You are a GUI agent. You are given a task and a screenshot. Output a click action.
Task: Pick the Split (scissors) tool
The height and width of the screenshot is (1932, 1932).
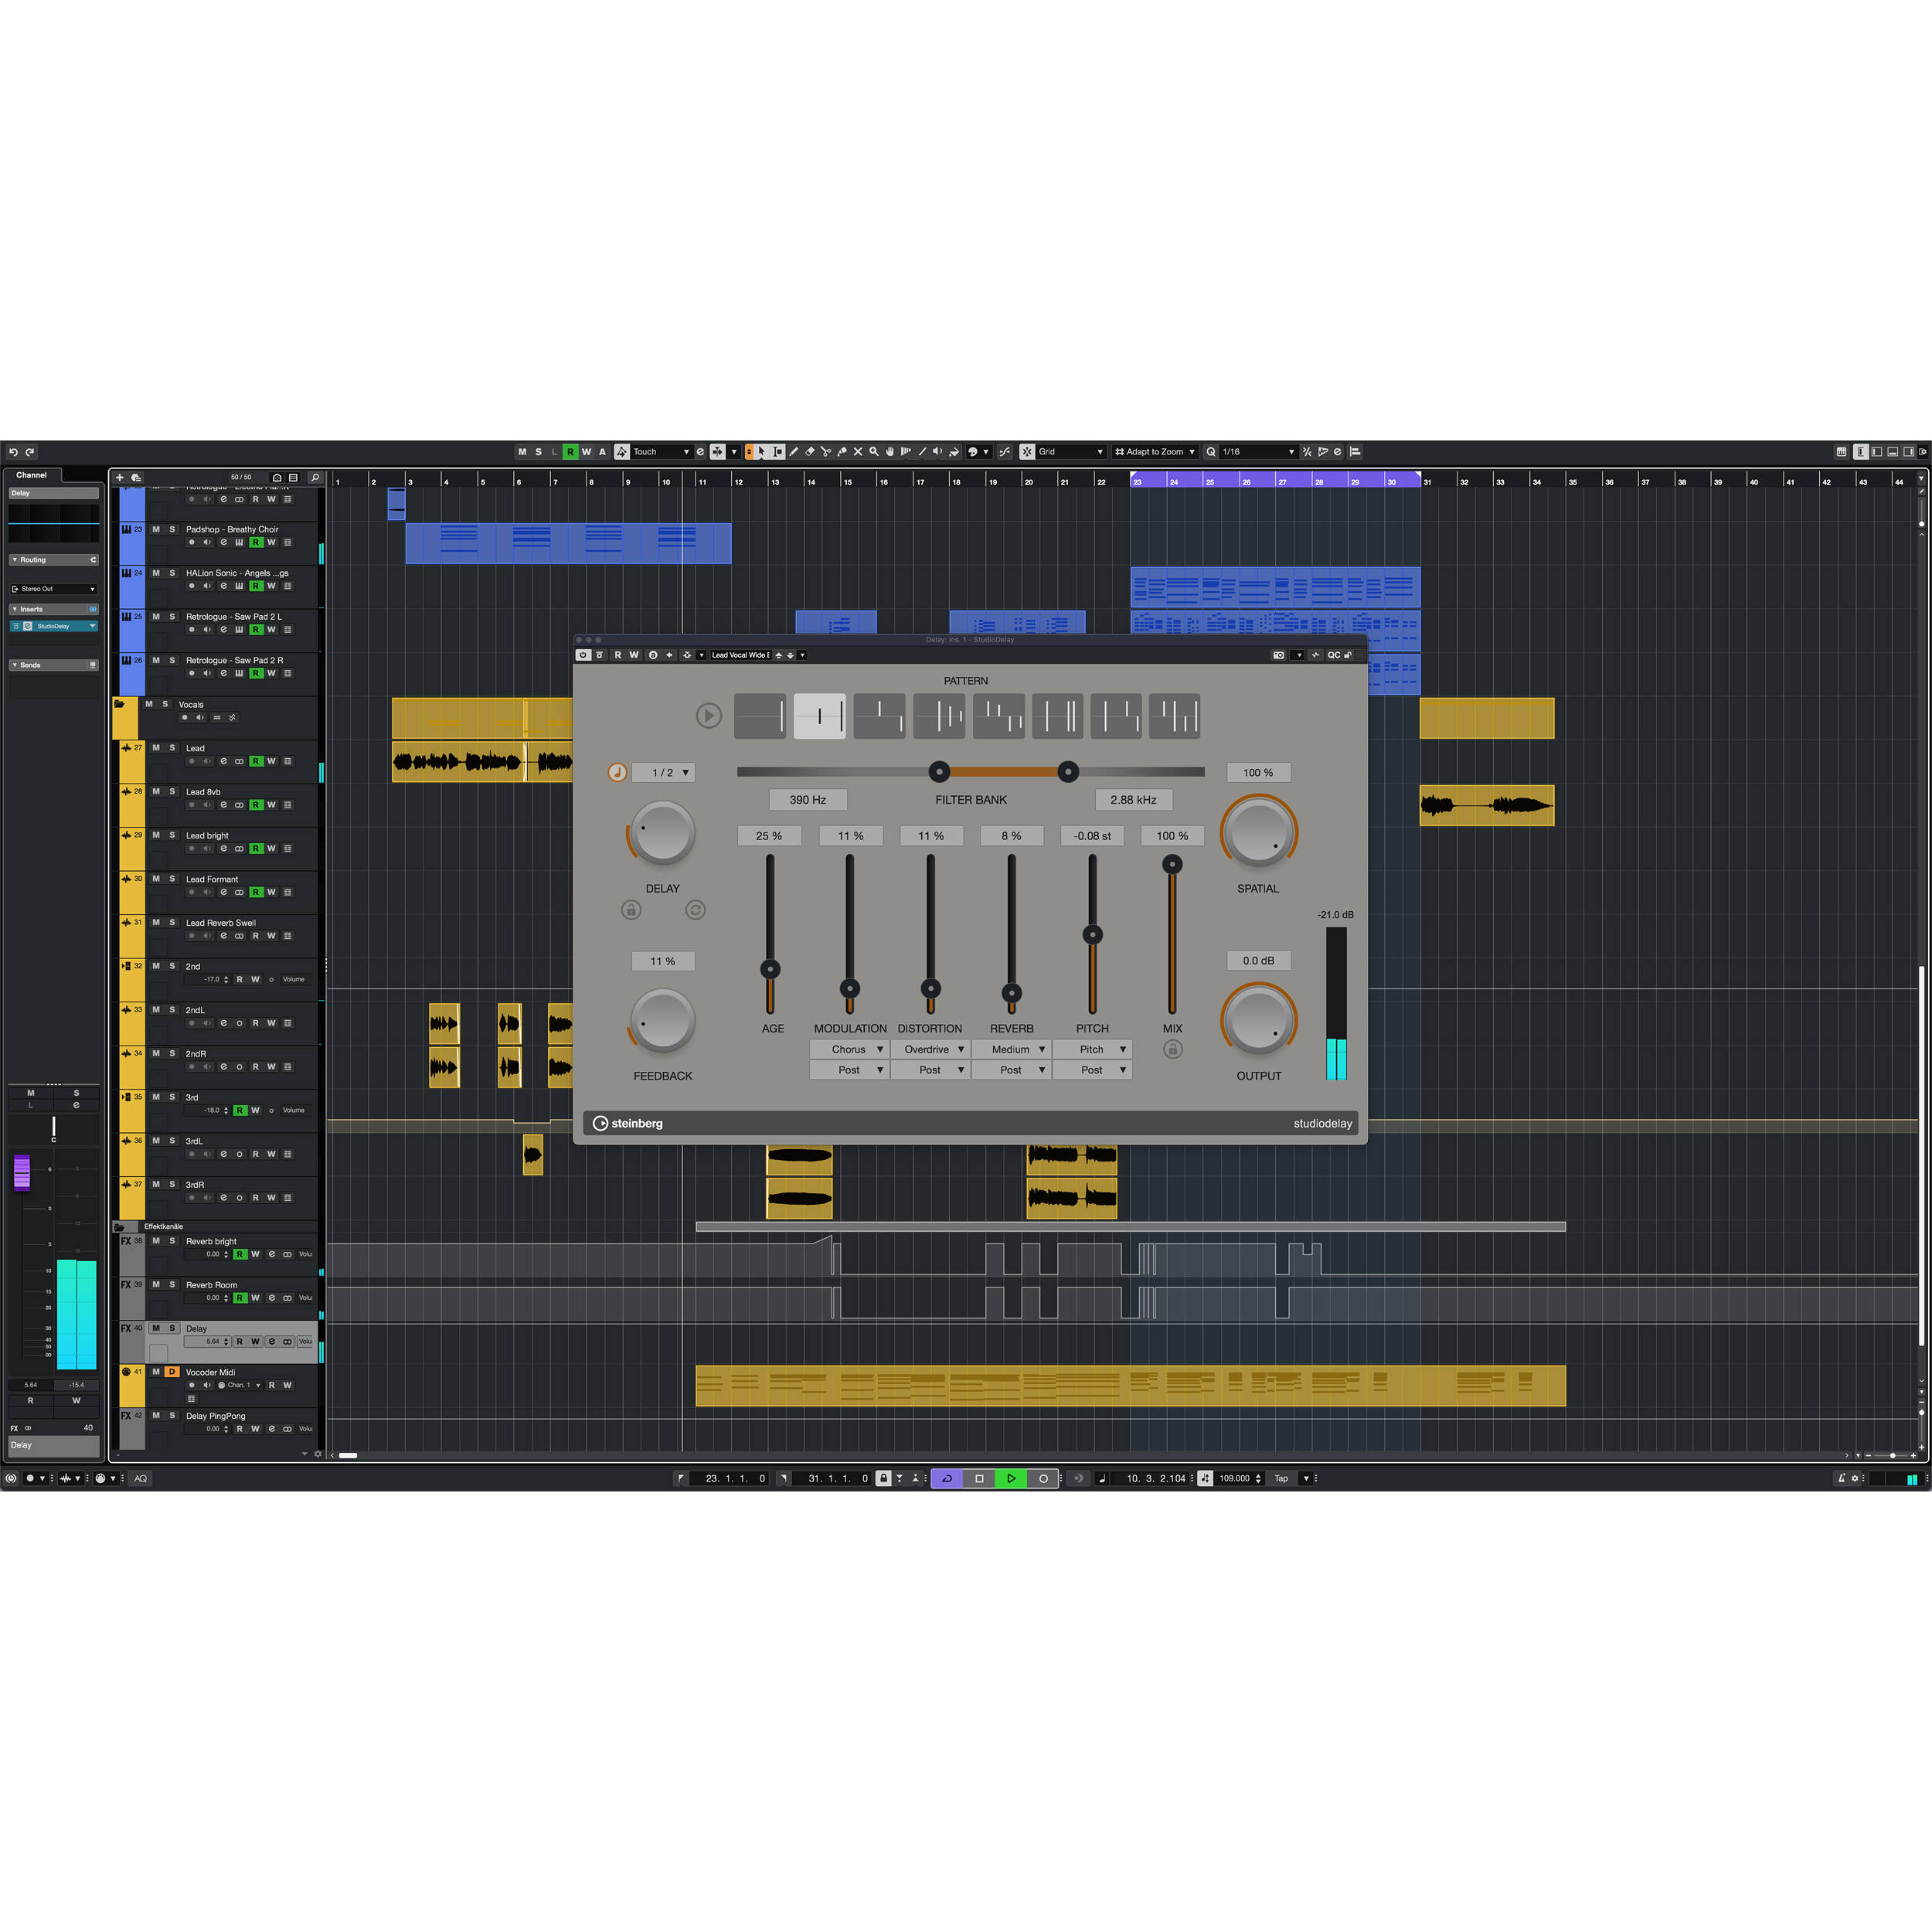point(827,452)
